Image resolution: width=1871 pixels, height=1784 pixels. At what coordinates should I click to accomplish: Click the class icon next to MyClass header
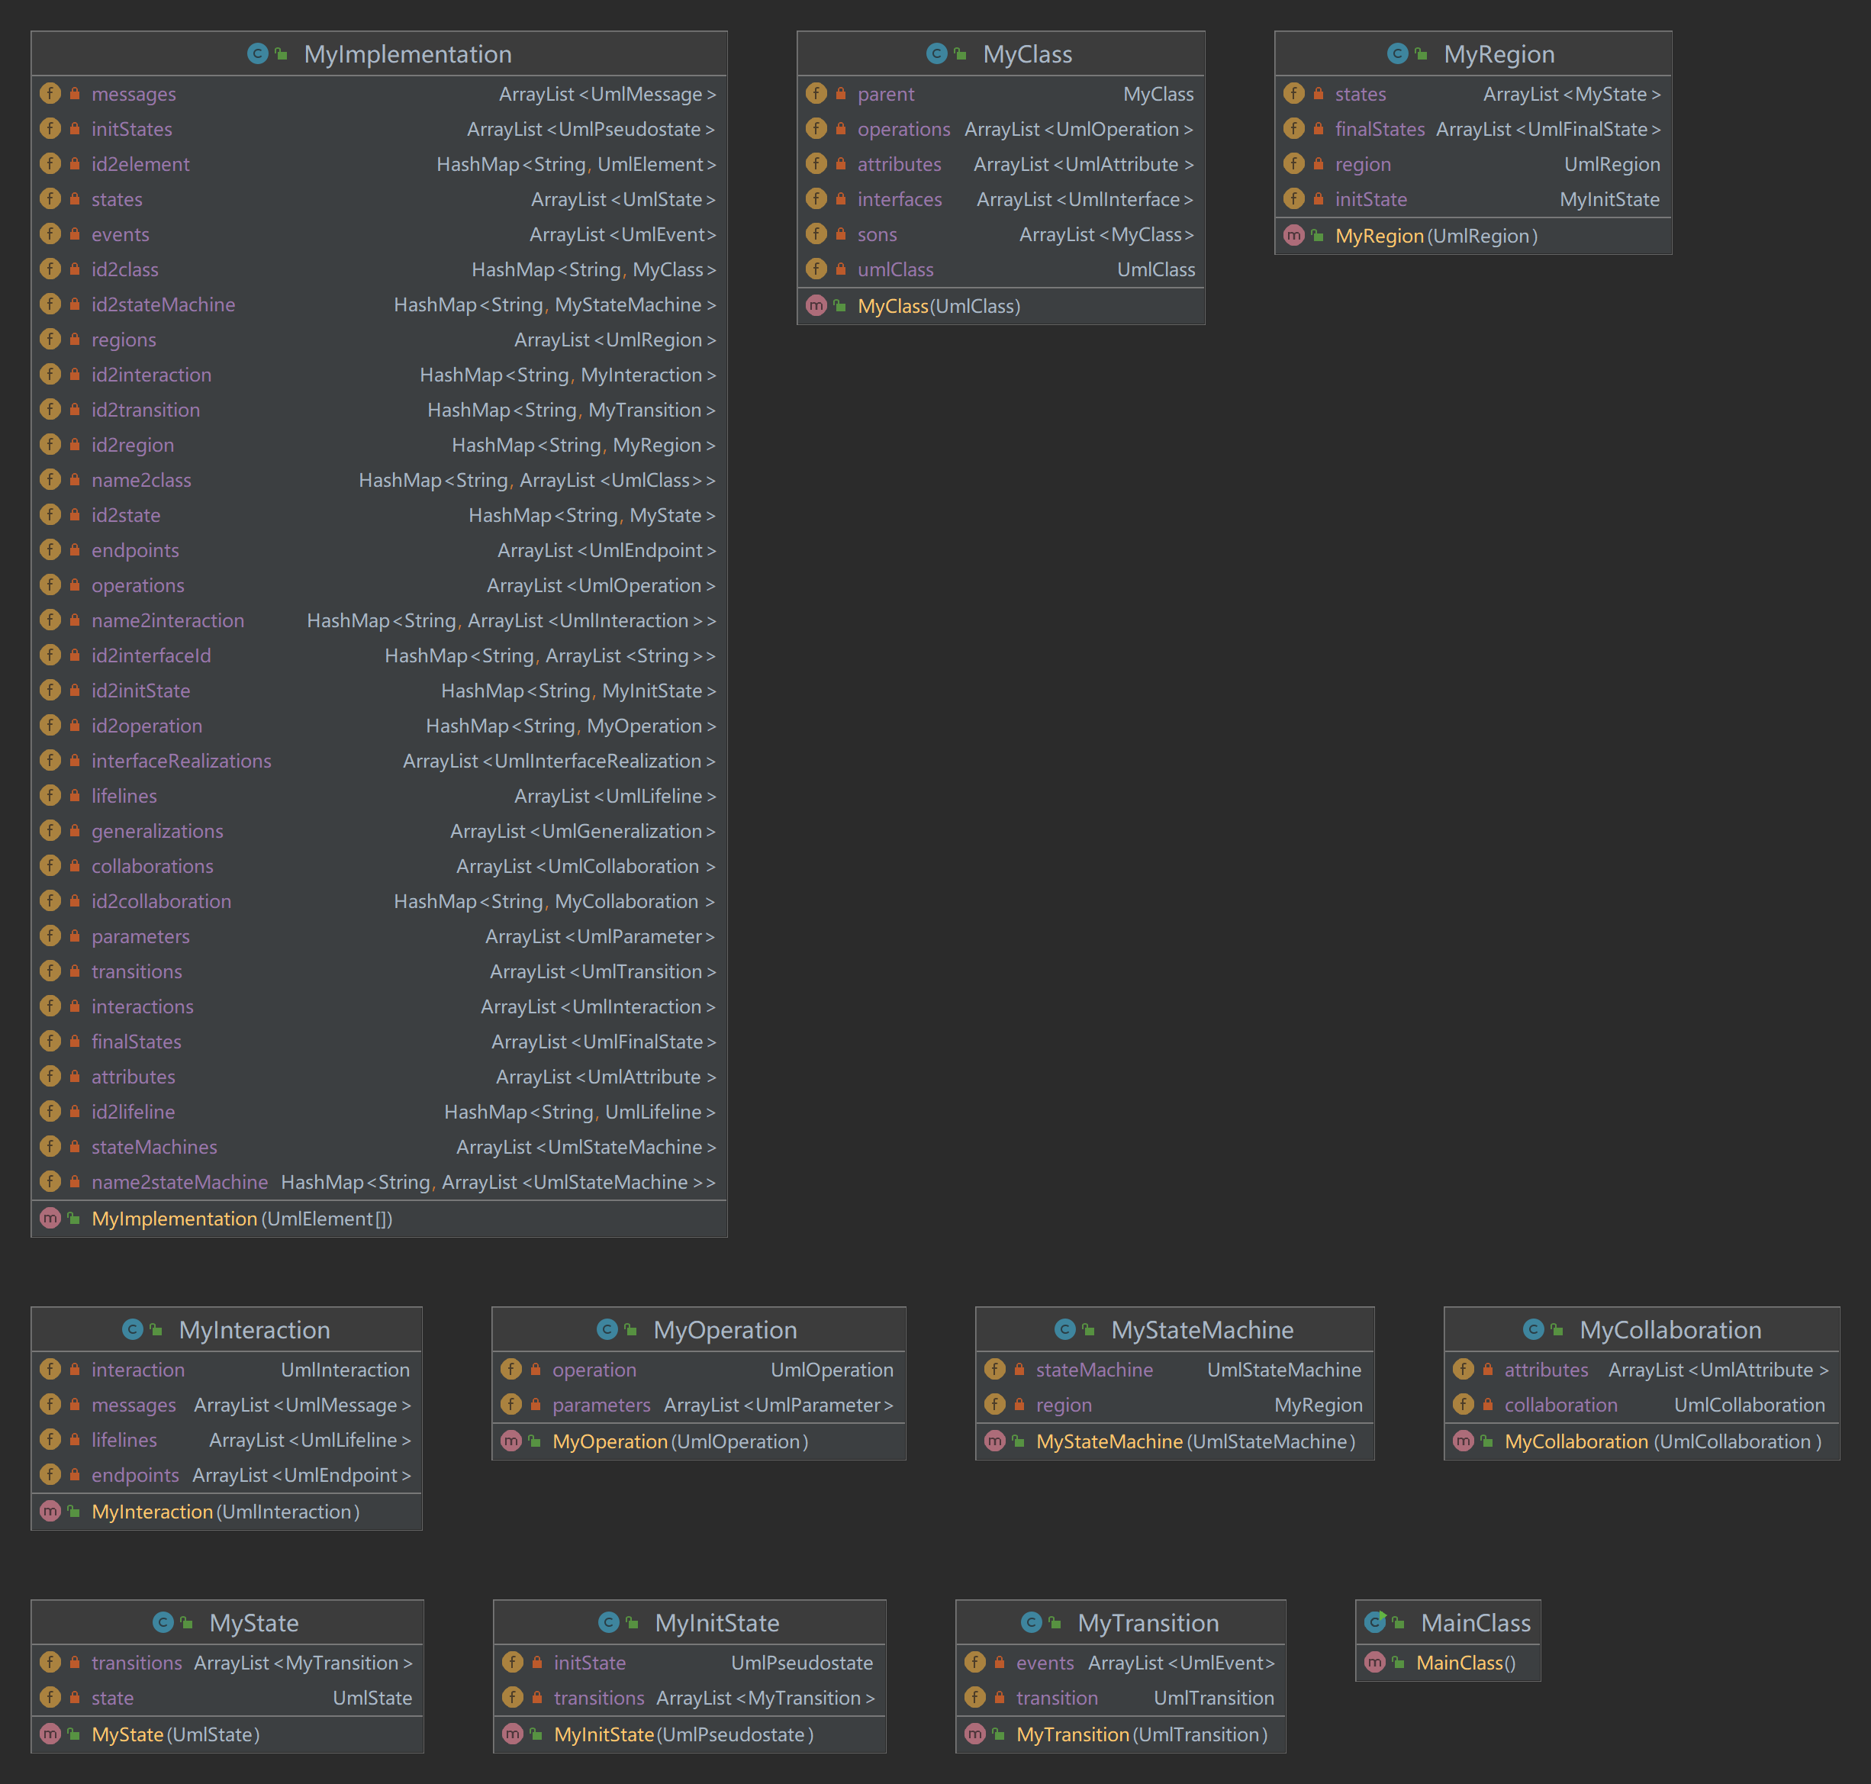pyautogui.click(x=936, y=54)
